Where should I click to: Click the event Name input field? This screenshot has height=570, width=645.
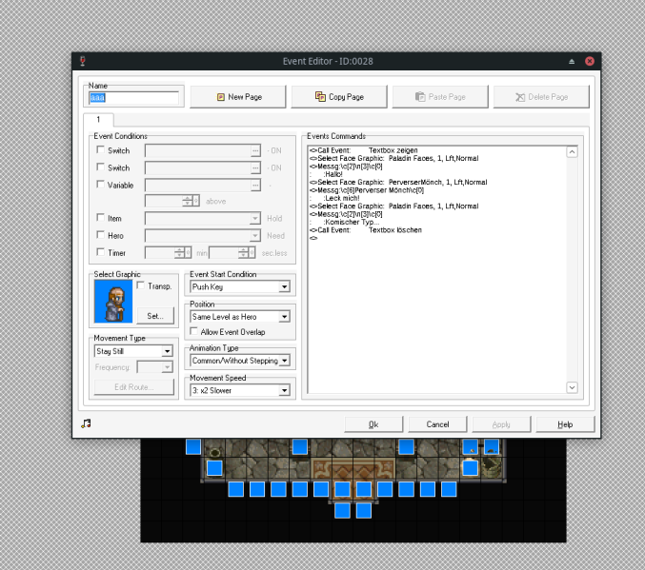(133, 97)
